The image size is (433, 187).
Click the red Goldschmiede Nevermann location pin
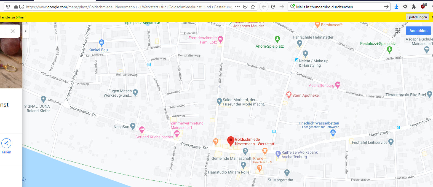231,141
